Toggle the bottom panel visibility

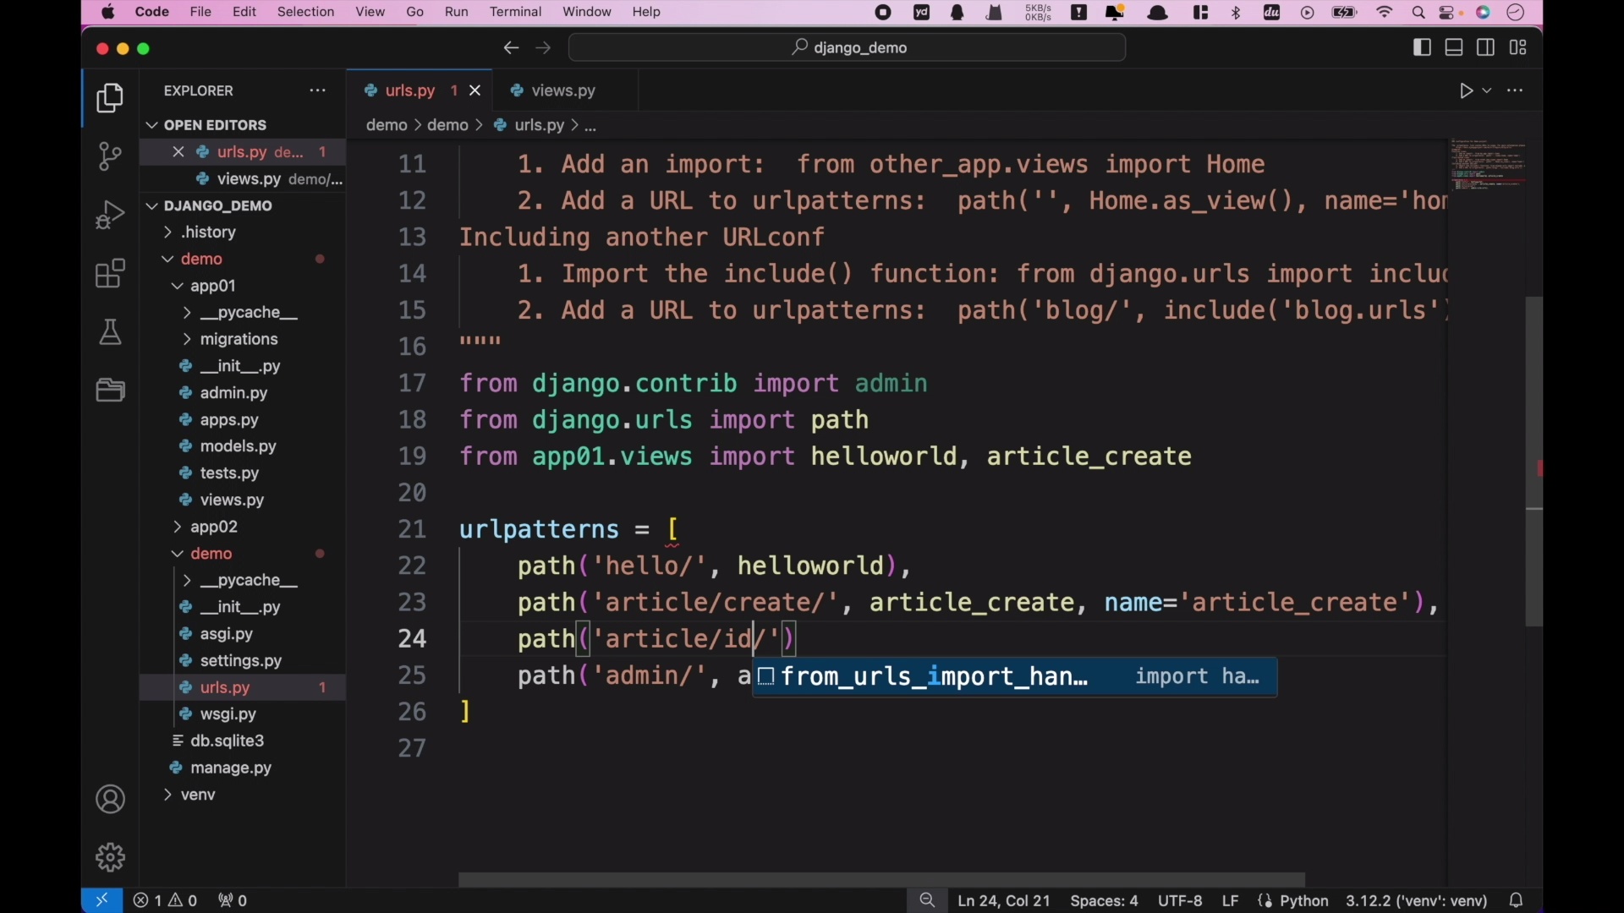click(1454, 47)
